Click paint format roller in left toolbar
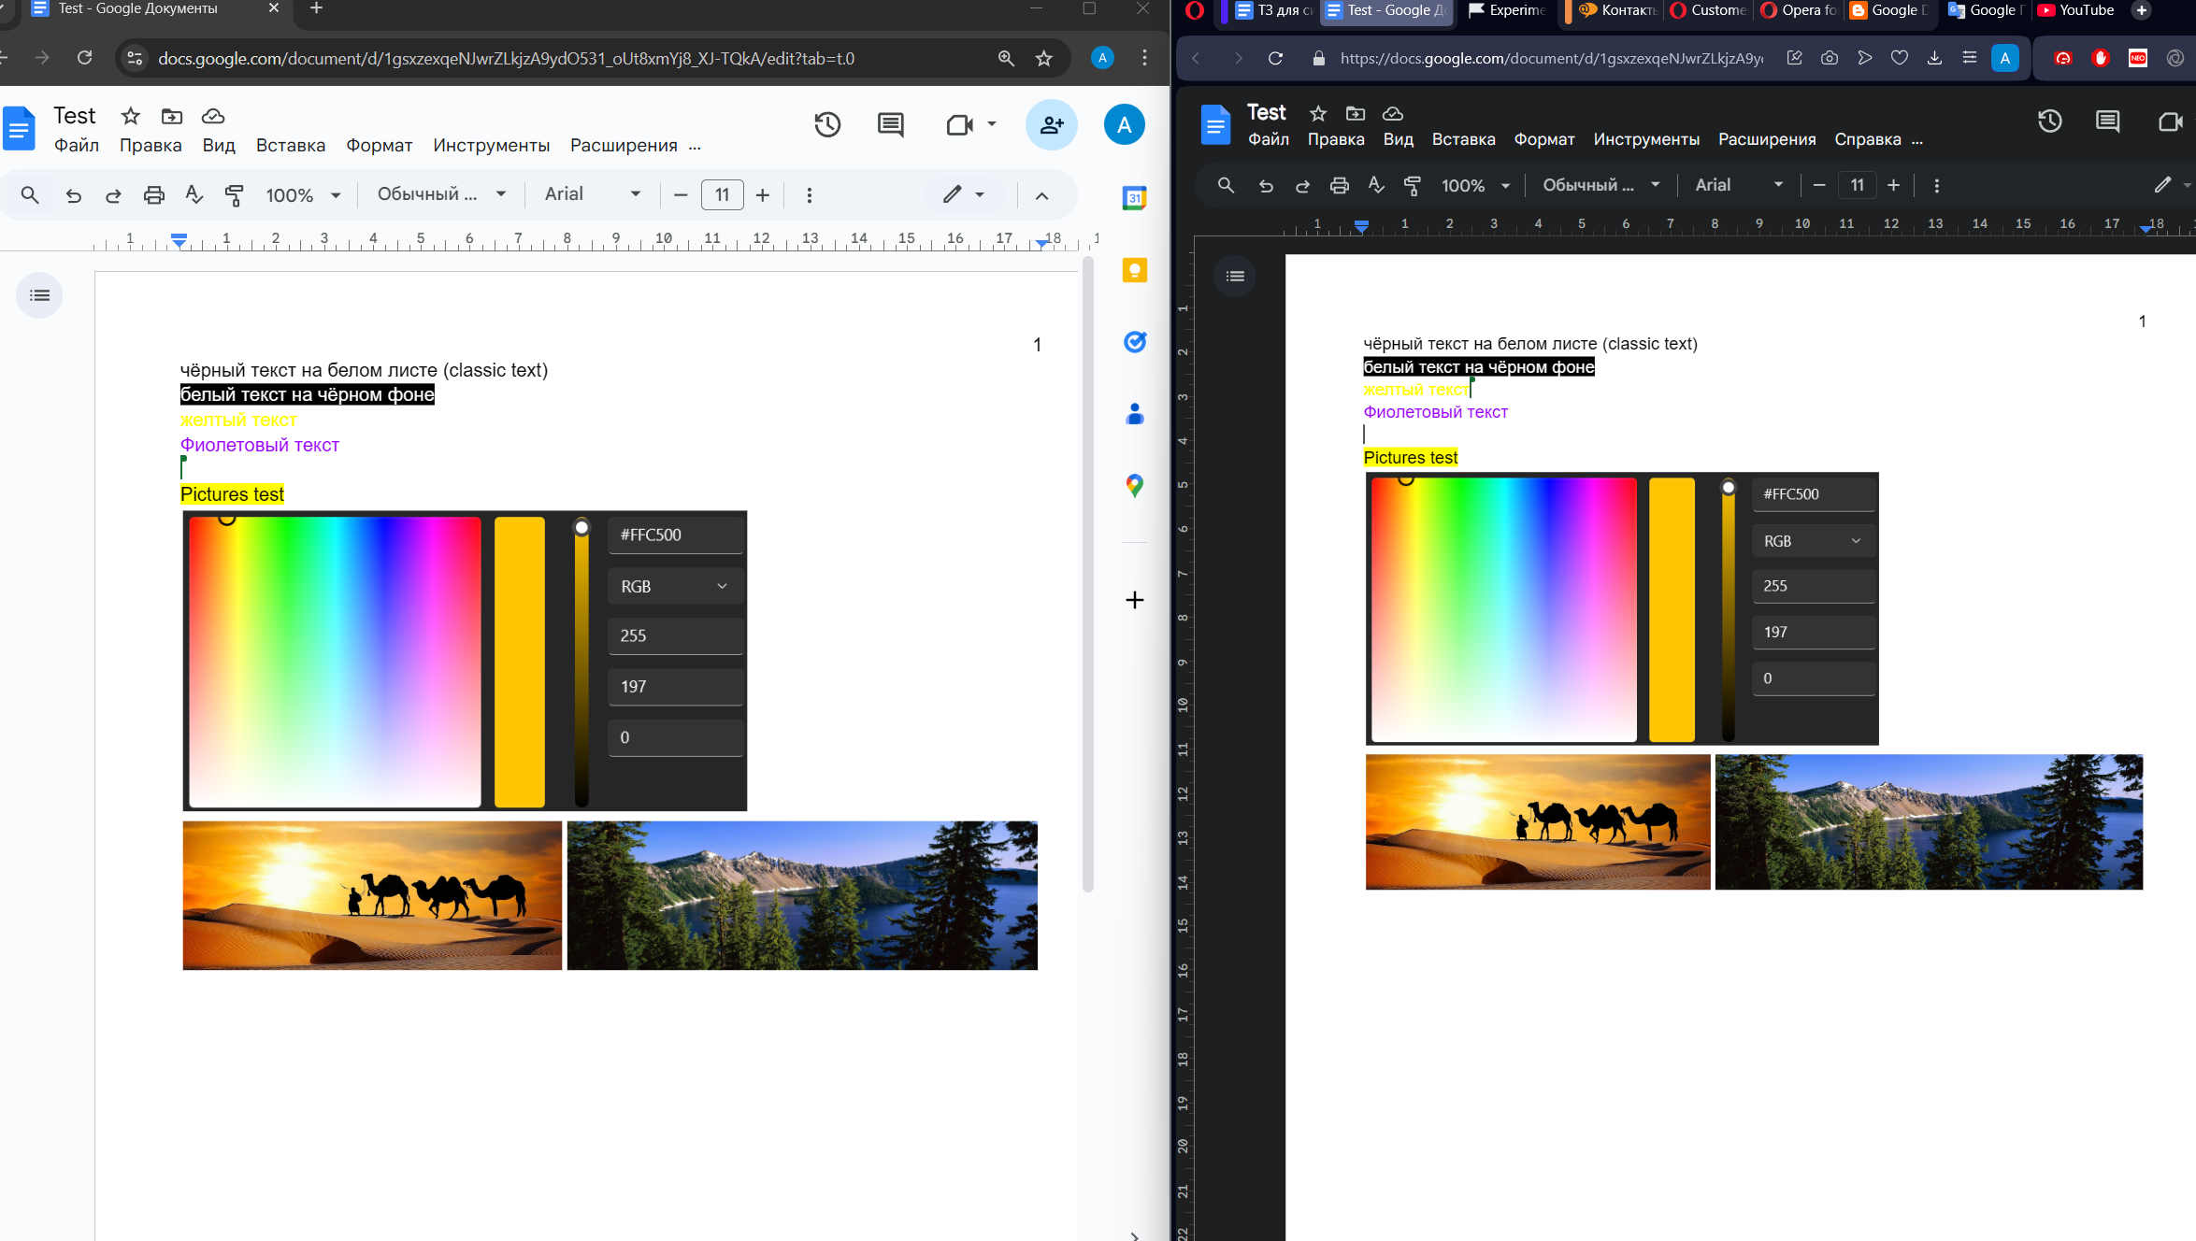This screenshot has height=1241, width=2196. tap(234, 195)
